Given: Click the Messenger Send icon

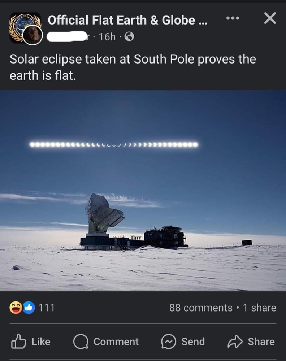Looking at the screenshot, I should pyautogui.click(x=168, y=342).
